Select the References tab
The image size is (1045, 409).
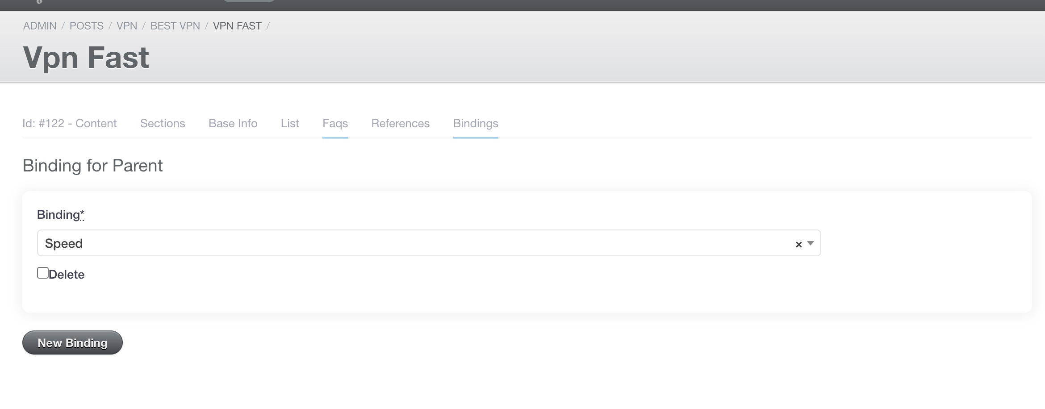click(x=400, y=123)
